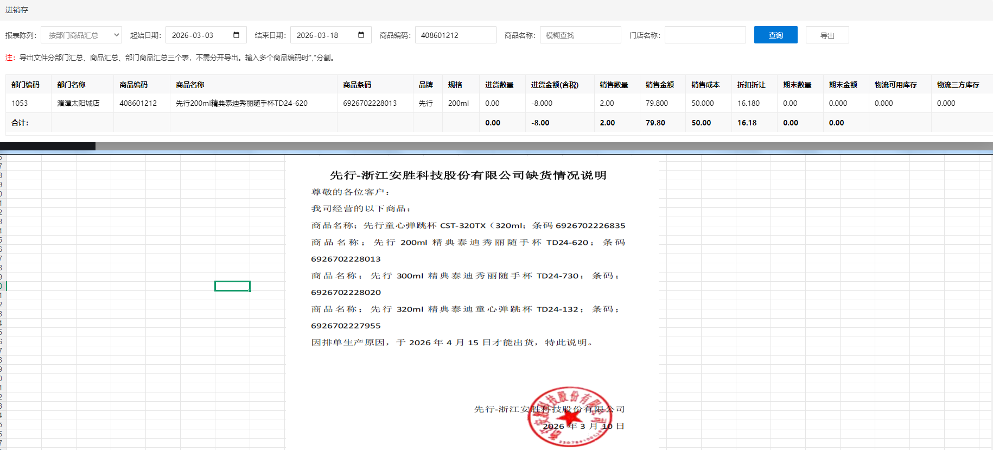Click the 结束日期 date text 2026-03-18
This screenshot has width=993, height=450.
317,35
